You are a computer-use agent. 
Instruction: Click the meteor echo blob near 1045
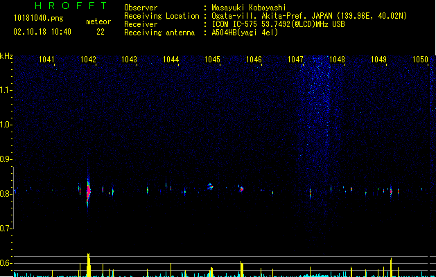(210, 186)
